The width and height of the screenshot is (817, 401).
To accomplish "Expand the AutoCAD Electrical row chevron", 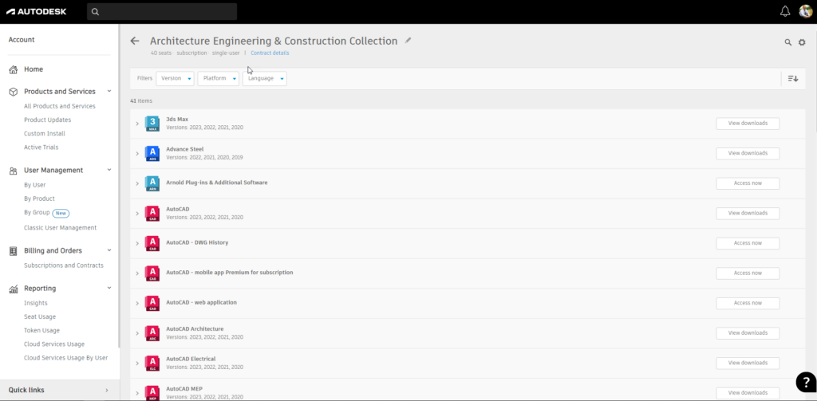I will coord(137,363).
